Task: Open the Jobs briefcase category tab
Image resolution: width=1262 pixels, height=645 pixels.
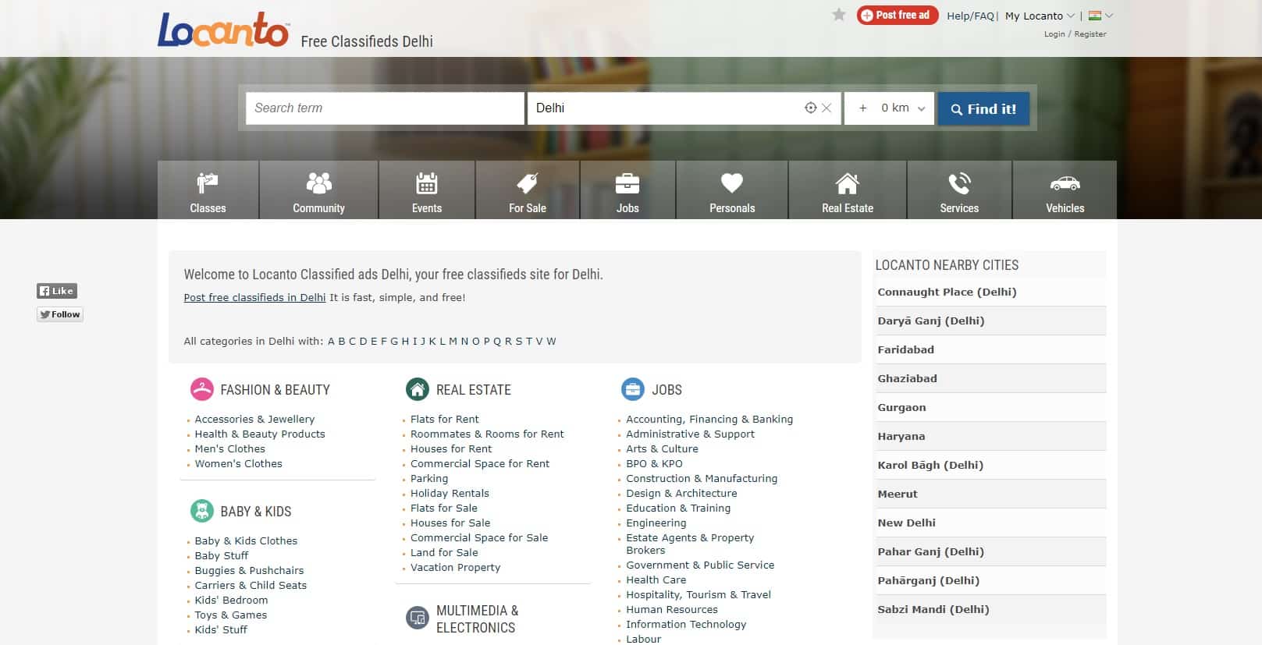Action: pyautogui.click(x=627, y=190)
